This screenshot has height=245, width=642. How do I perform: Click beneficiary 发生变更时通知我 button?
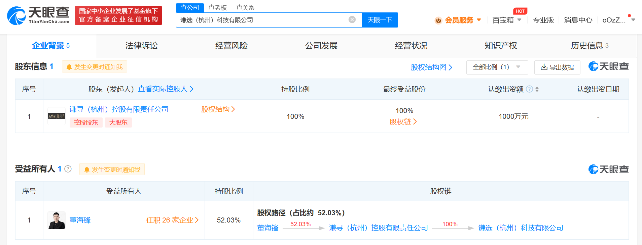point(112,169)
